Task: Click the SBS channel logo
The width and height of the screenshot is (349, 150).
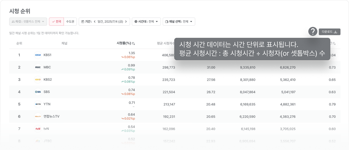Action: coord(38,92)
